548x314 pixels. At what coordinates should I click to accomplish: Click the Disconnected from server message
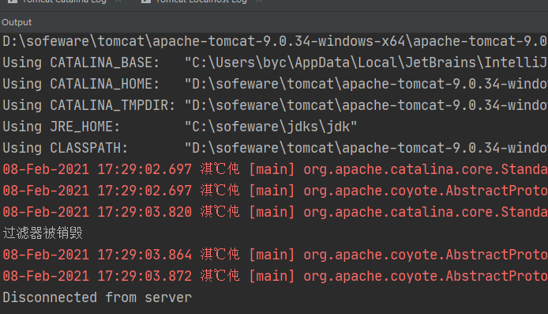[x=97, y=297]
